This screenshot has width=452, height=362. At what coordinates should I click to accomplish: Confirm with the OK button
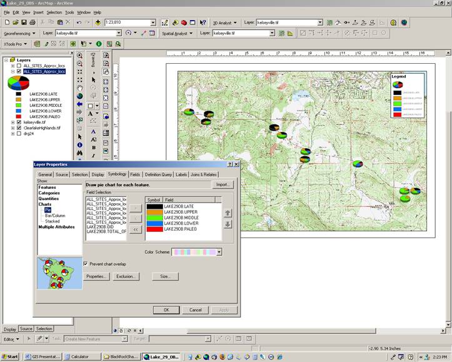(x=166, y=310)
